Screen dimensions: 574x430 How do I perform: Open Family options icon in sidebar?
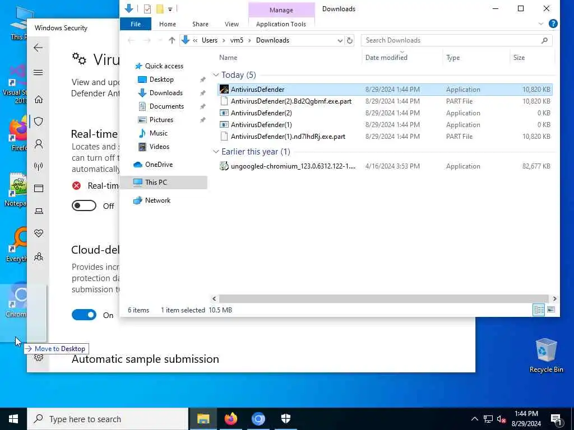click(39, 256)
